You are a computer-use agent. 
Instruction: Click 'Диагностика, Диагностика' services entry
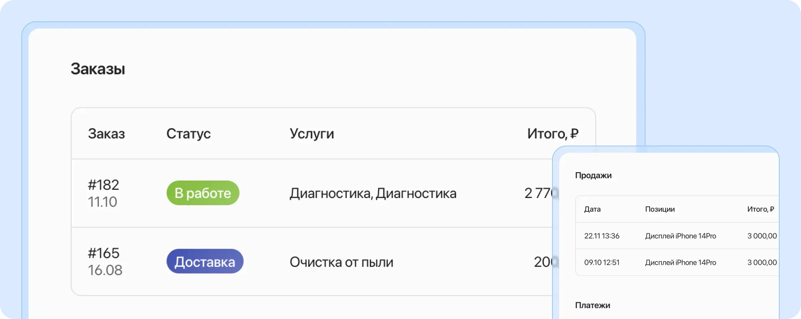point(373,193)
